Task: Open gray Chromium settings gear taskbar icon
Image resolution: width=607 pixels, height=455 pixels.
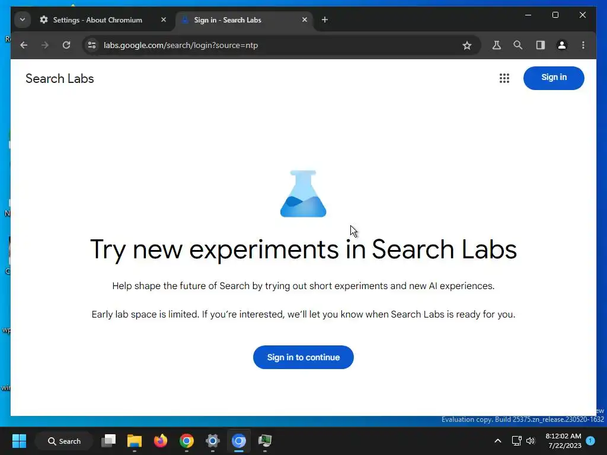Action: (213, 441)
